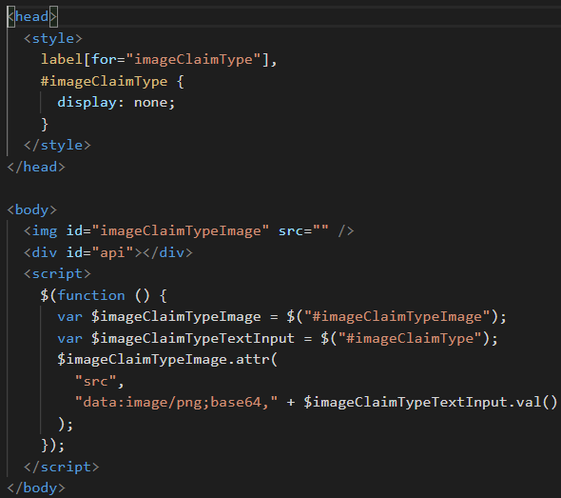Click the "data:image/png;base64," string
The width and height of the screenshot is (561, 498).
176,403
